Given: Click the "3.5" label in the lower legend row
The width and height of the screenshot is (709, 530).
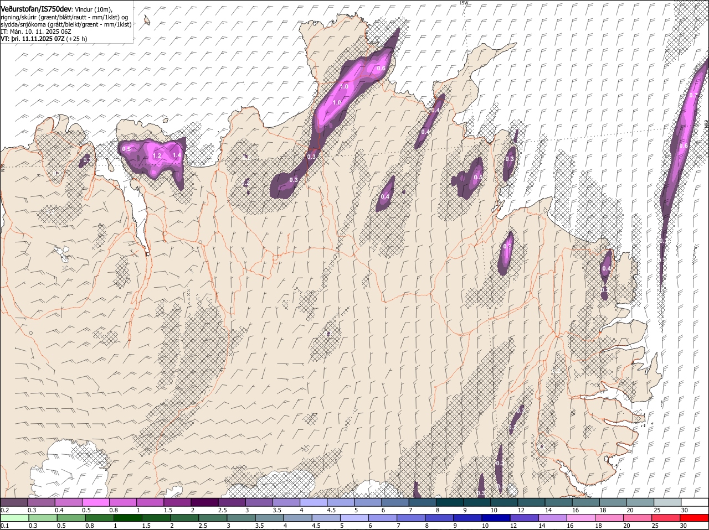Looking at the screenshot, I should [x=259, y=526].
